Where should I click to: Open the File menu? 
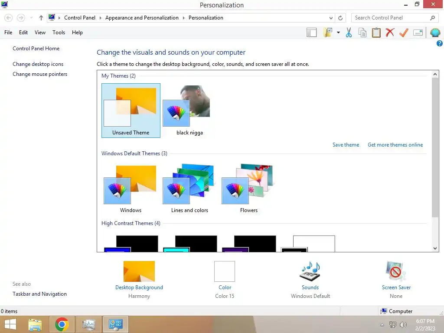coord(8,33)
